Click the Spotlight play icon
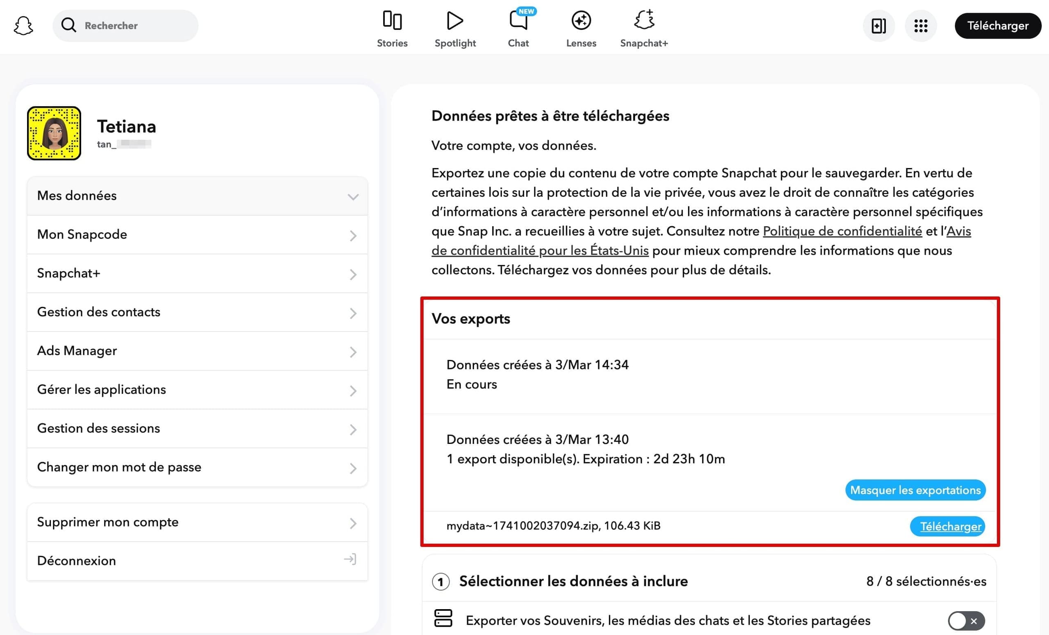1049x635 pixels. 455,20
